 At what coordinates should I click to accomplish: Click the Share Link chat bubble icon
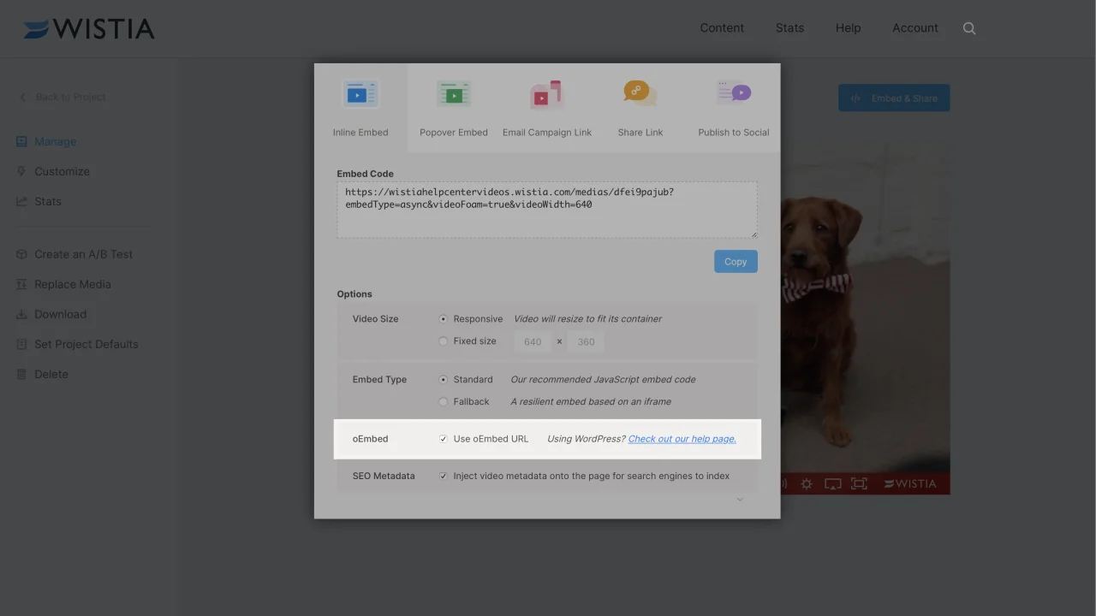click(640, 92)
